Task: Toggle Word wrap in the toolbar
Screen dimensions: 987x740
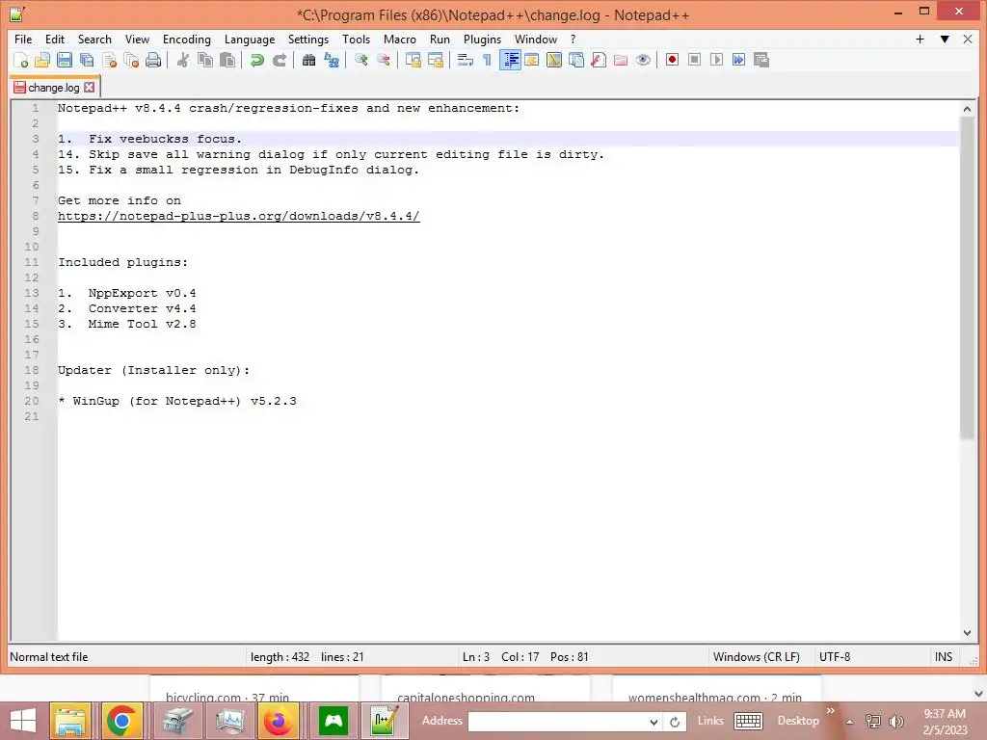Action: click(x=466, y=60)
